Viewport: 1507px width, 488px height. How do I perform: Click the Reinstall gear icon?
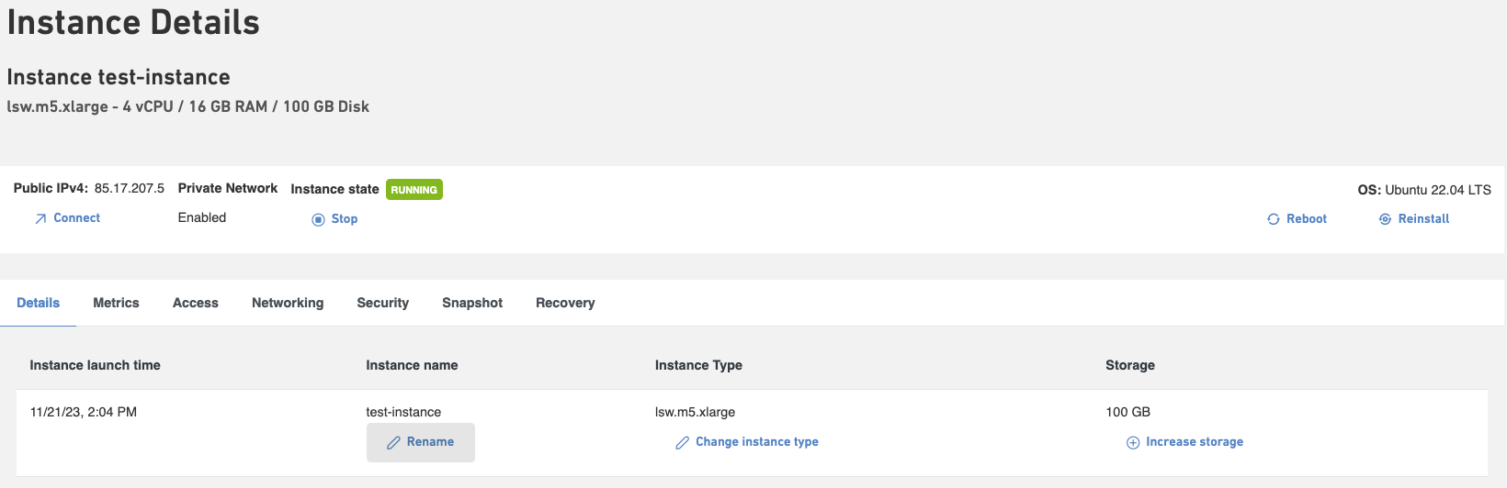click(1385, 219)
